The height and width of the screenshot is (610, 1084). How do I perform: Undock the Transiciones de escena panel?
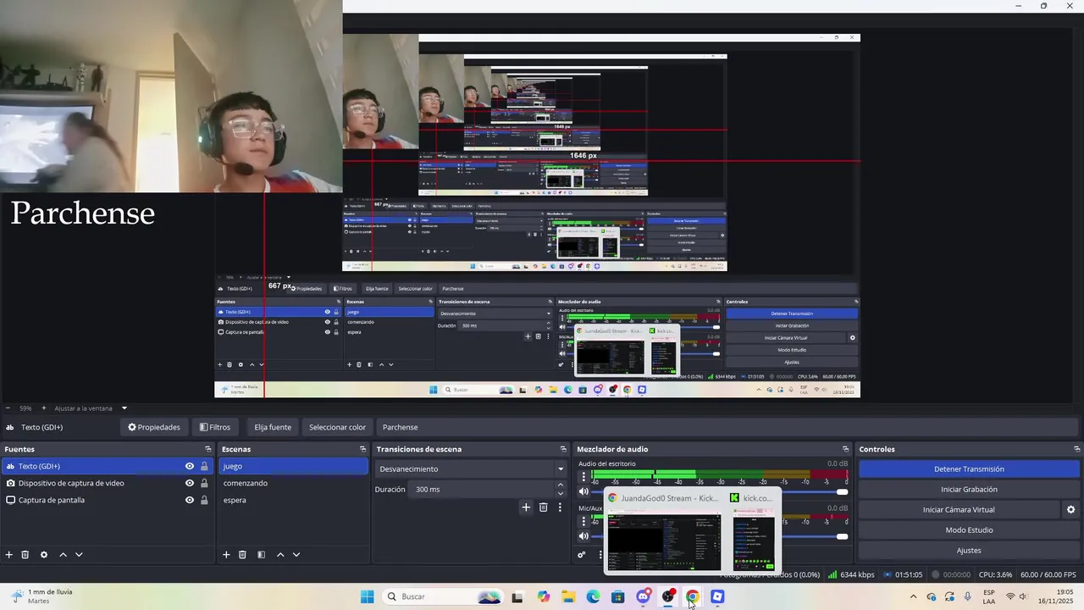(x=563, y=449)
